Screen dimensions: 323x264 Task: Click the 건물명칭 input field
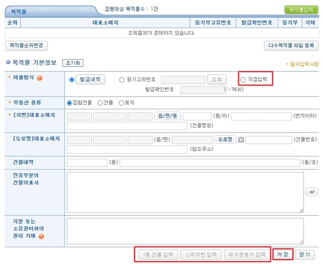click(127, 126)
